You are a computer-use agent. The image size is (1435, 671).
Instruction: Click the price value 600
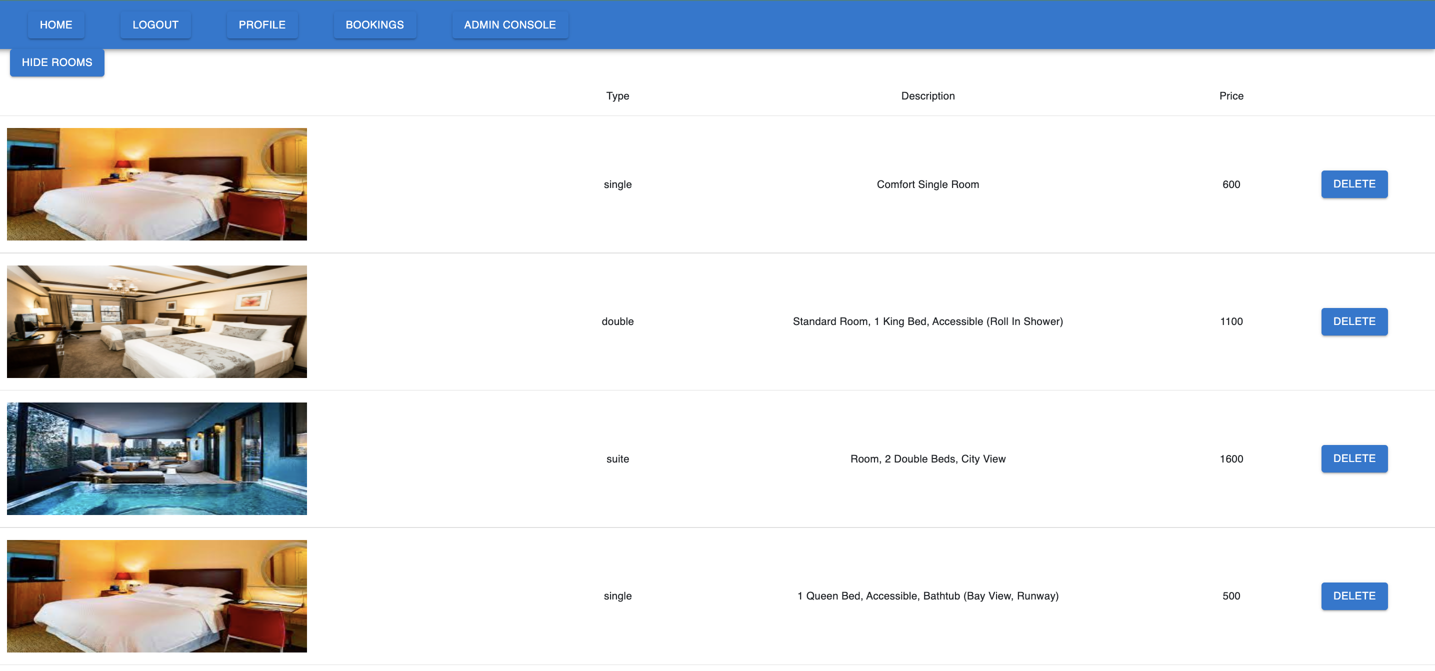click(x=1230, y=184)
